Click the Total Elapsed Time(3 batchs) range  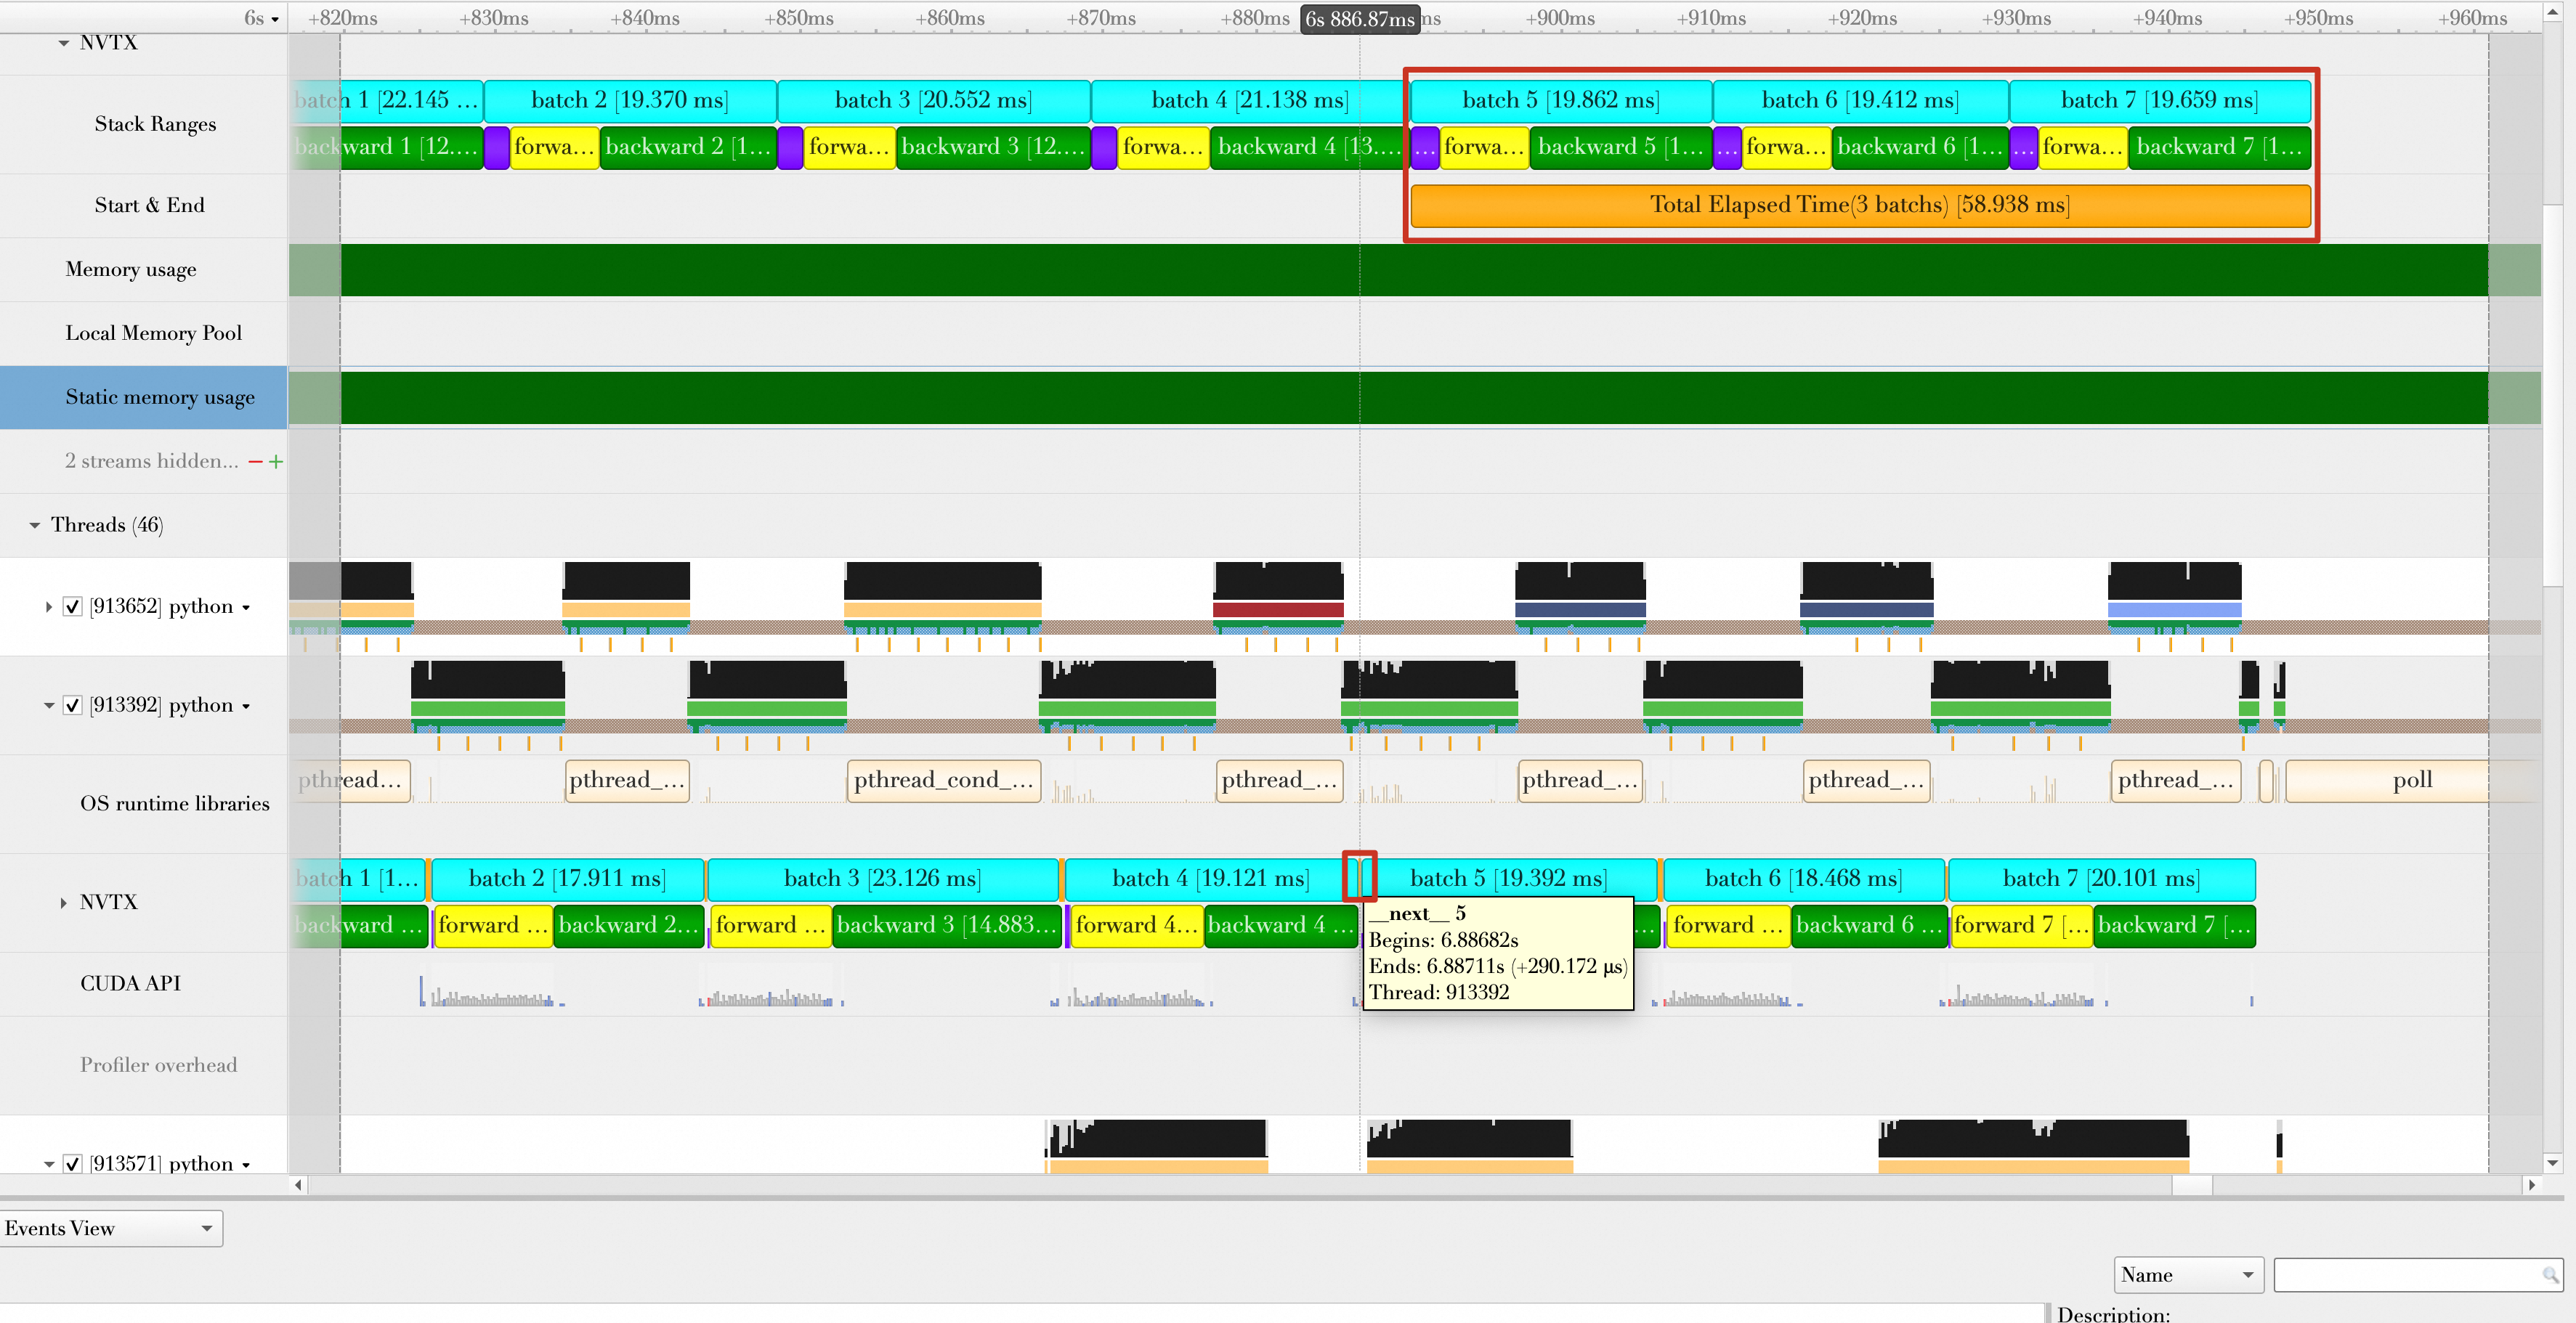coord(1859,205)
